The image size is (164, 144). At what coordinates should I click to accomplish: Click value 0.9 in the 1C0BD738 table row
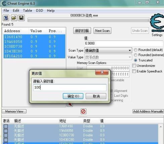102,135
